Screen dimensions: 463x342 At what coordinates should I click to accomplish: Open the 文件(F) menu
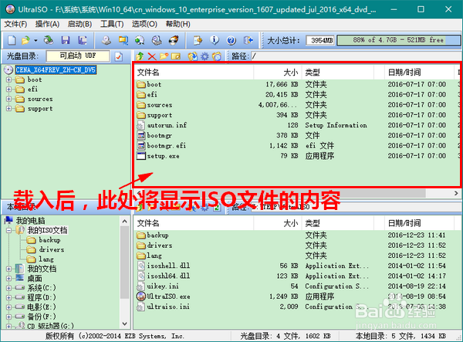(15, 24)
